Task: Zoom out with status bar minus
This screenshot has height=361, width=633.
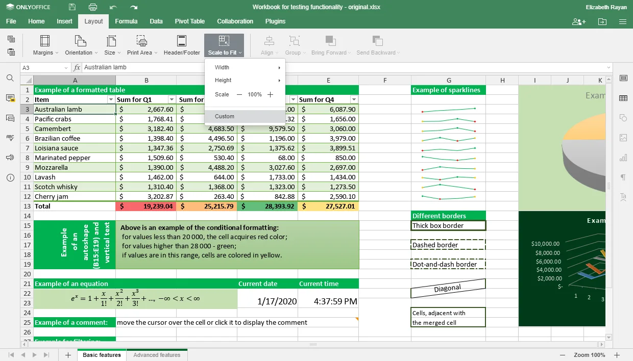Action: pos(563,355)
